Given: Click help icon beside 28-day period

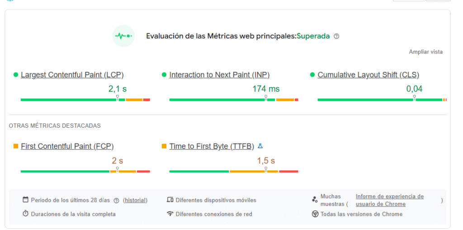Looking at the screenshot, I should (116, 201).
